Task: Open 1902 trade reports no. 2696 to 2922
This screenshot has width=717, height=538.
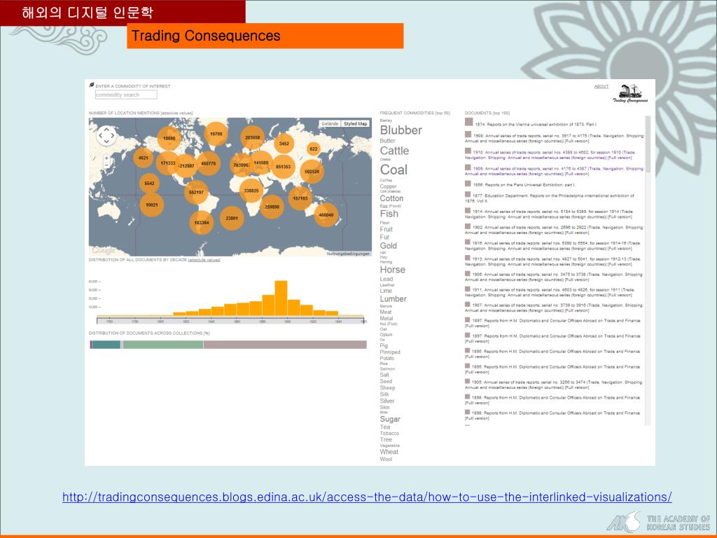Action: (555, 230)
